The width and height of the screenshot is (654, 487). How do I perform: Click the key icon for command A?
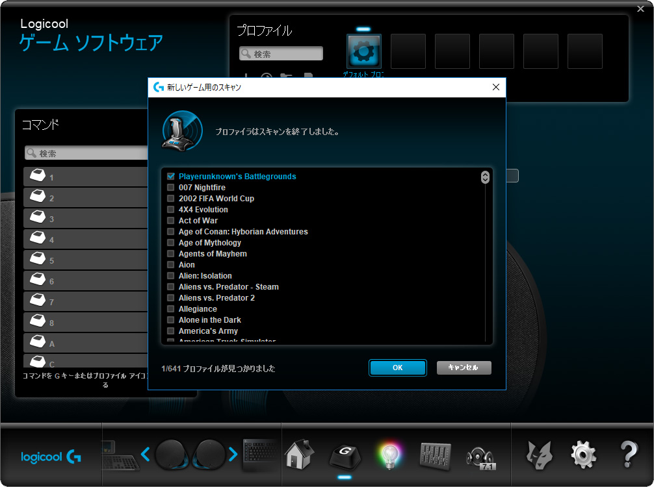point(38,342)
